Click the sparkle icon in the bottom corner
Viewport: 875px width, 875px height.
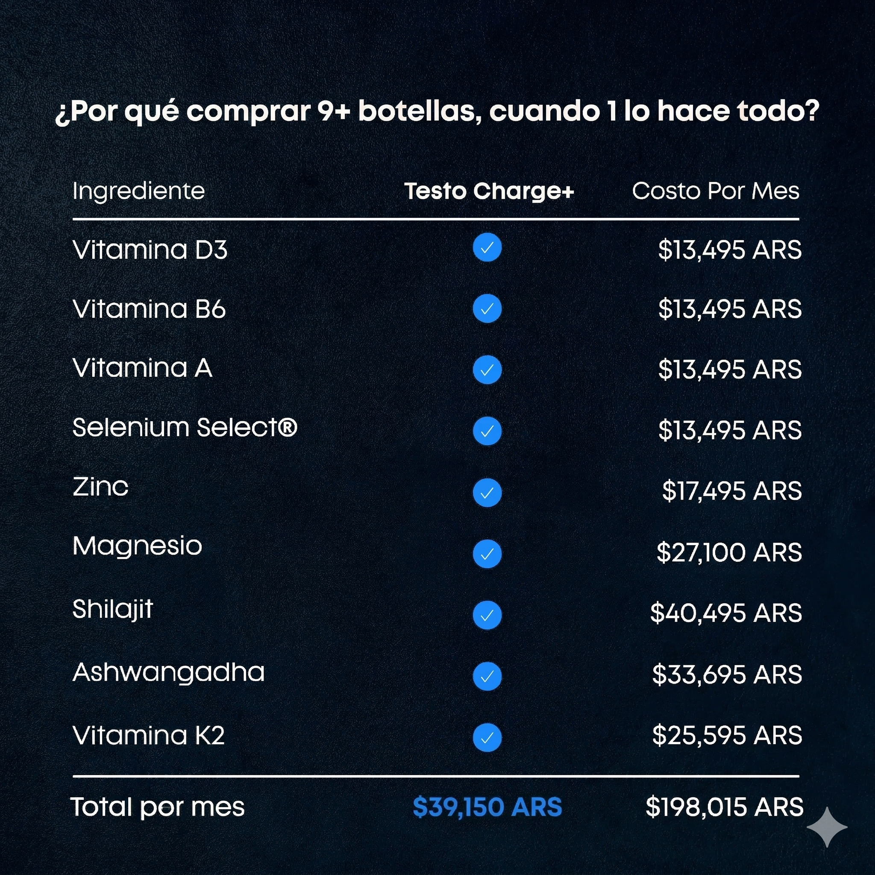click(x=827, y=827)
